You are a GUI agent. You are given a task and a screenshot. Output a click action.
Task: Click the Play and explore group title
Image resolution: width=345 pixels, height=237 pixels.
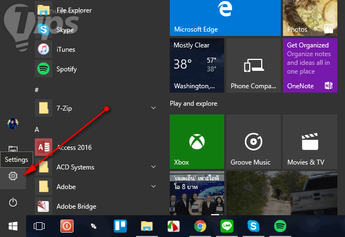point(193,104)
